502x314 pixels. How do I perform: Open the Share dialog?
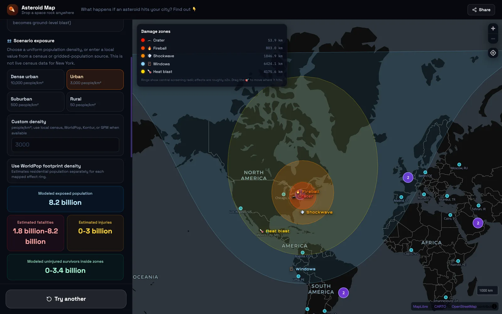pyautogui.click(x=481, y=10)
